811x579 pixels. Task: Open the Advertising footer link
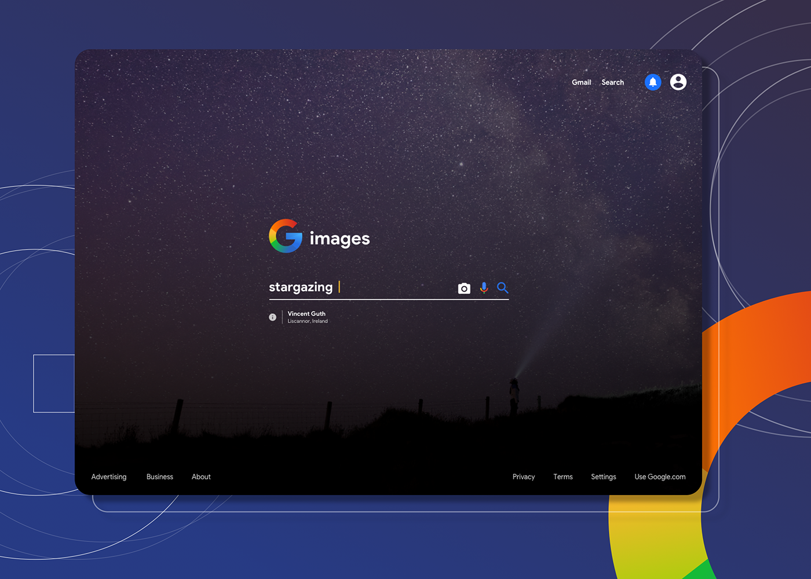click(109, 477)
